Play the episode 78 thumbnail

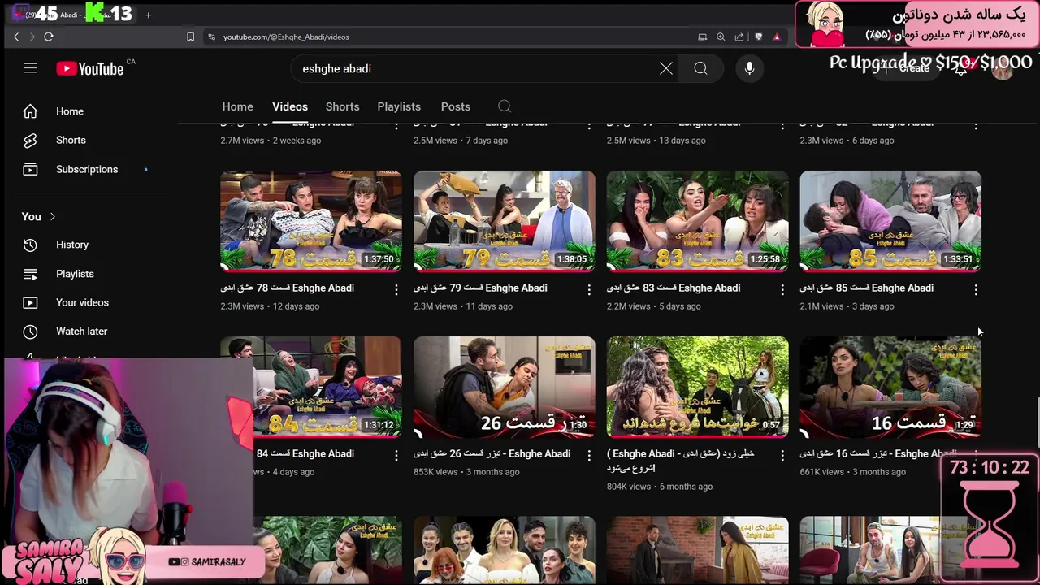tap(311, 221)
